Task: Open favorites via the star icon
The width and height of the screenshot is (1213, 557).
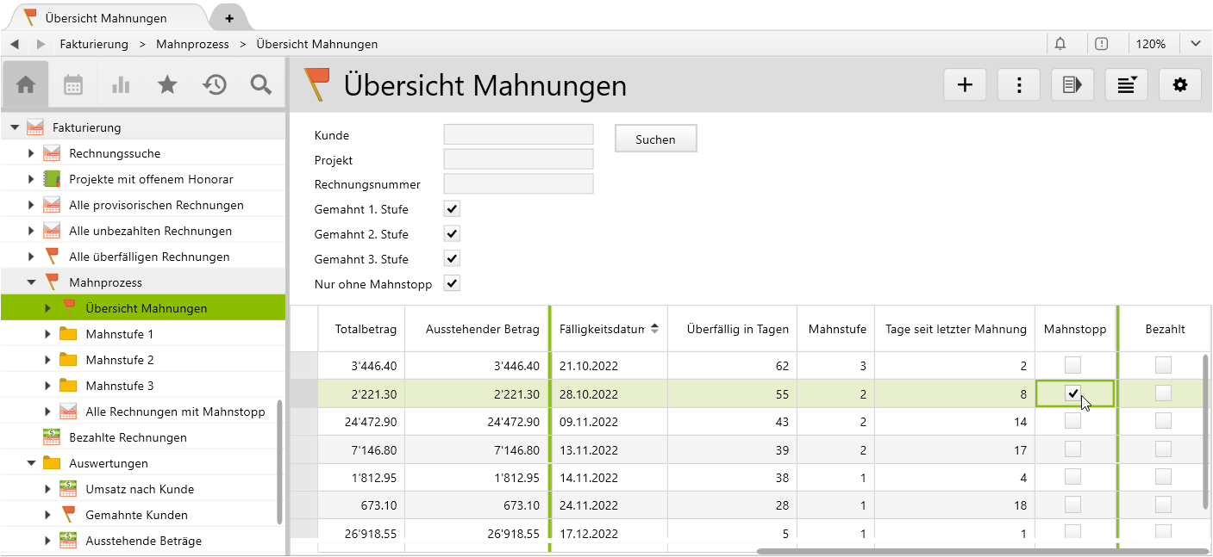Action: pos(166,84)
